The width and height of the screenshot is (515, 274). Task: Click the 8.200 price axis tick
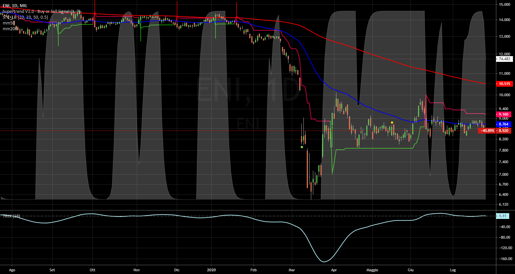coord(504,139)
